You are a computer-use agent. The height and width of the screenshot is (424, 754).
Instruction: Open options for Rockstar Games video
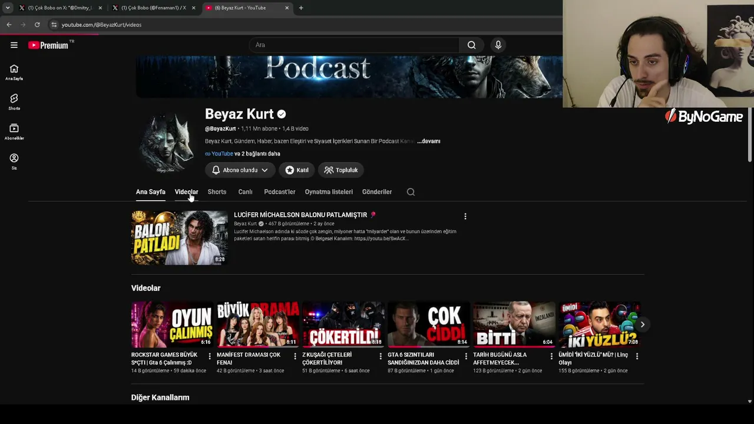(210, 356)
